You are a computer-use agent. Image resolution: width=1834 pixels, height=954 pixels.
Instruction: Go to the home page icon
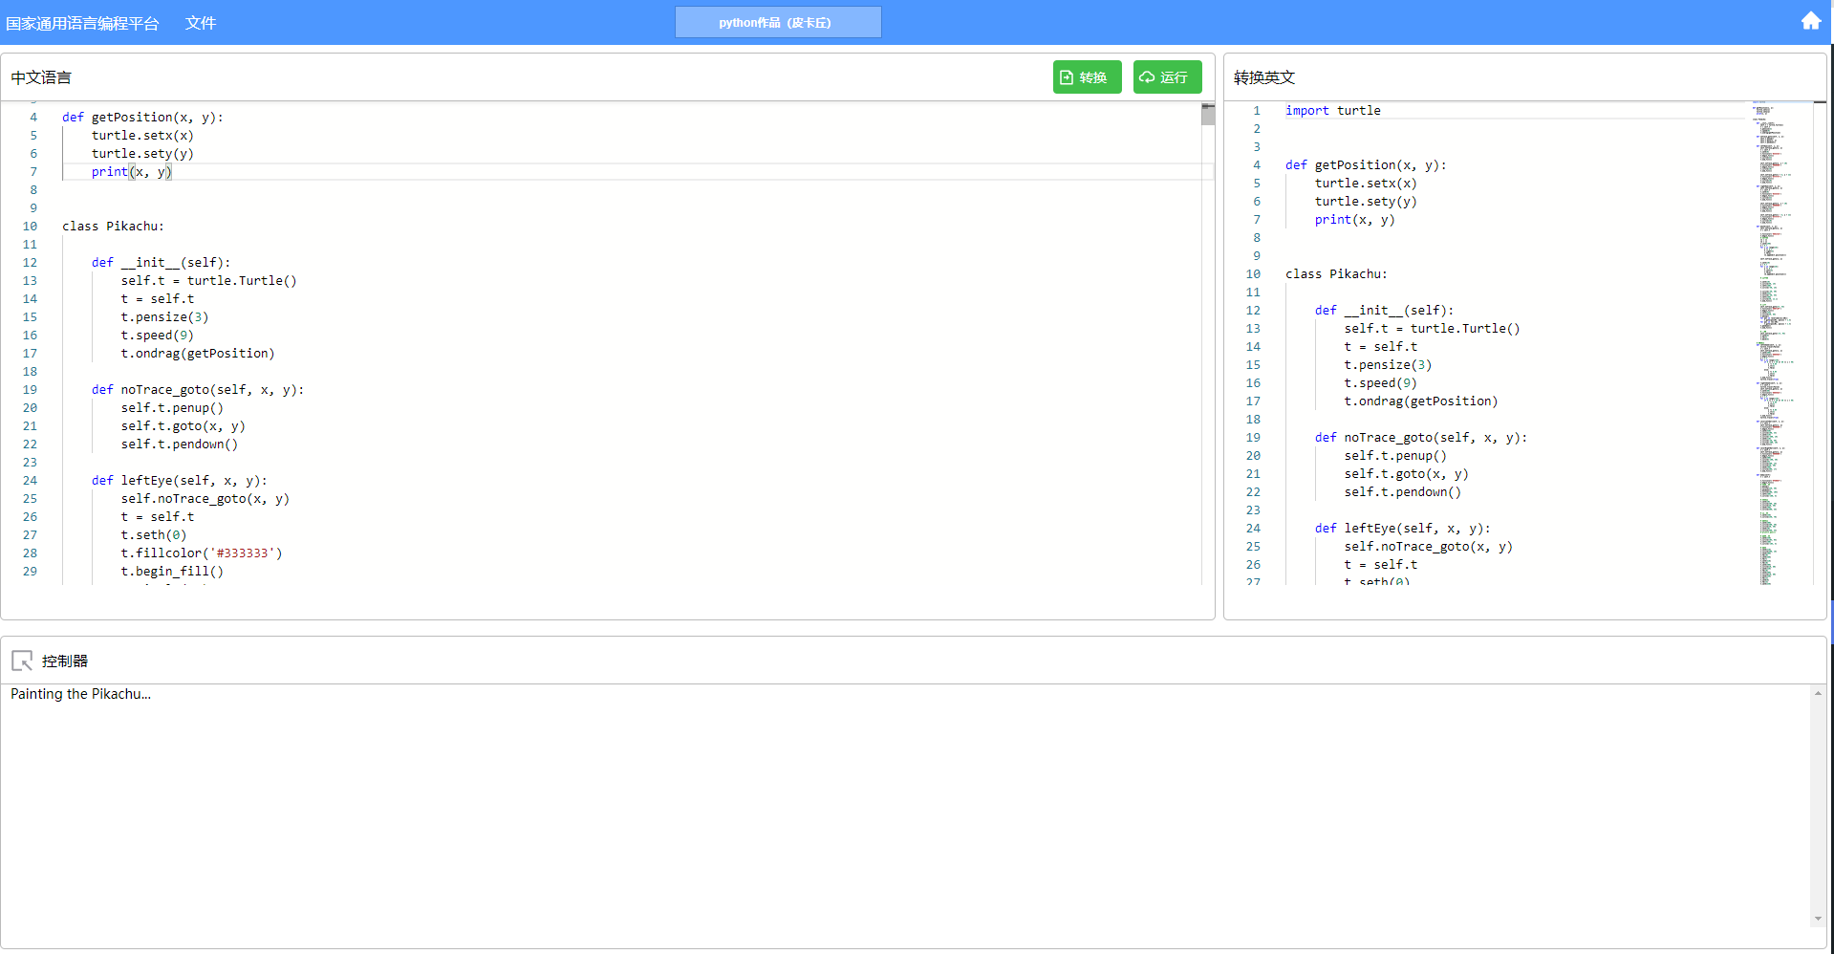1810,21
